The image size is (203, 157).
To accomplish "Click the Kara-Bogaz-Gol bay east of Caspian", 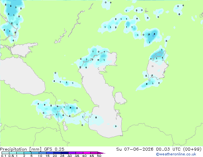I will (x=120, y=98).
